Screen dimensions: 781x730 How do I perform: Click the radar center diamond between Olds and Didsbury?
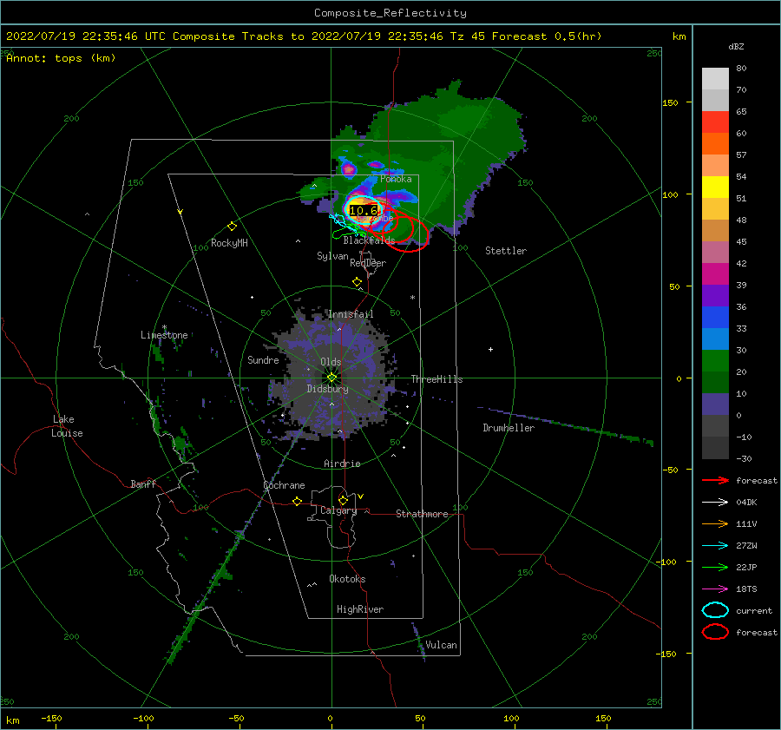coord(331,378)
